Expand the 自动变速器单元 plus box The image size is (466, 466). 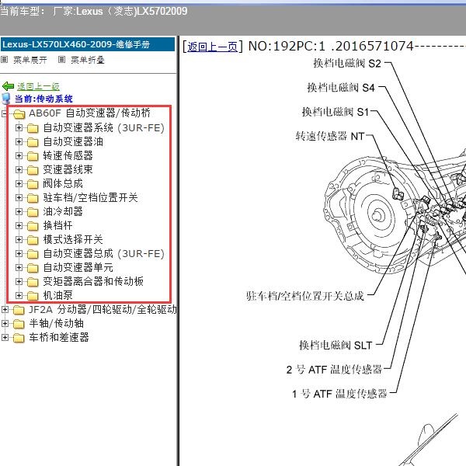pyautogui.click(x=19, y=267)
